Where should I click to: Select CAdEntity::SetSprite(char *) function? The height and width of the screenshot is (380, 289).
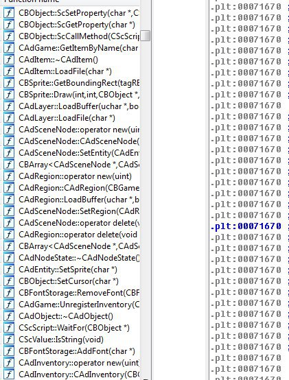point(68,270)
